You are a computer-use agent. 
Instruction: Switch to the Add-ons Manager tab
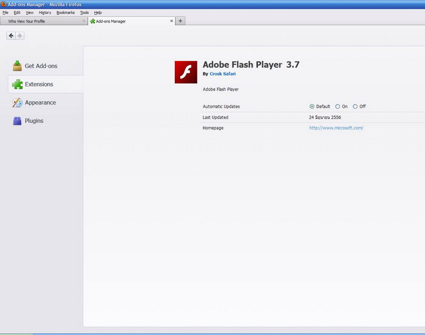tap(132, 21)
